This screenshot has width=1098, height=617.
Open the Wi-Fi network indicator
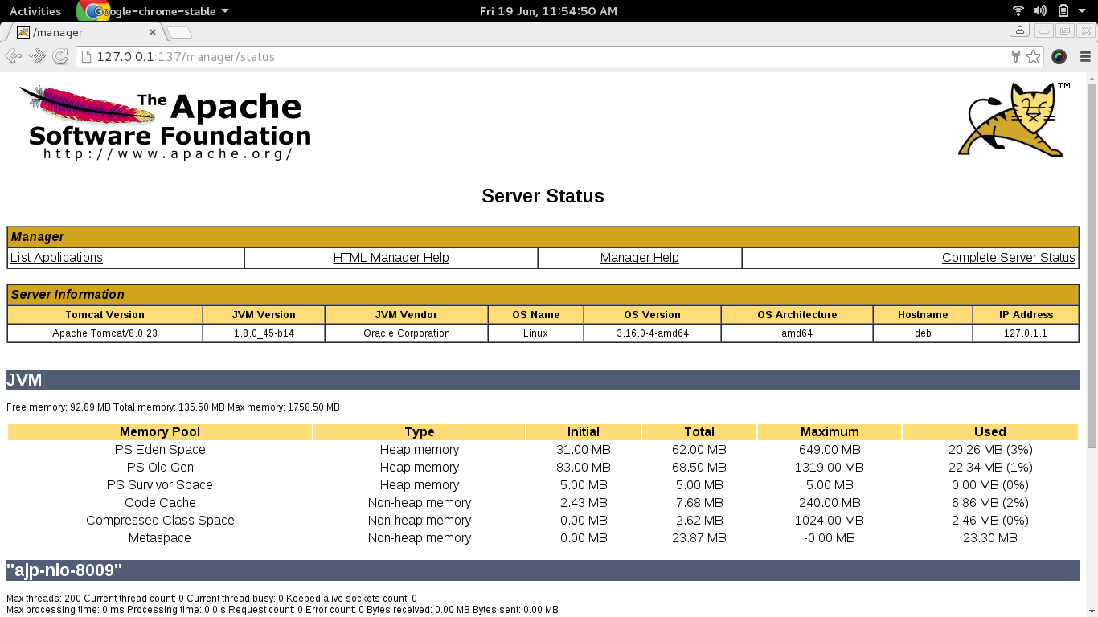pyautogui.click(x=1018, y=10)
